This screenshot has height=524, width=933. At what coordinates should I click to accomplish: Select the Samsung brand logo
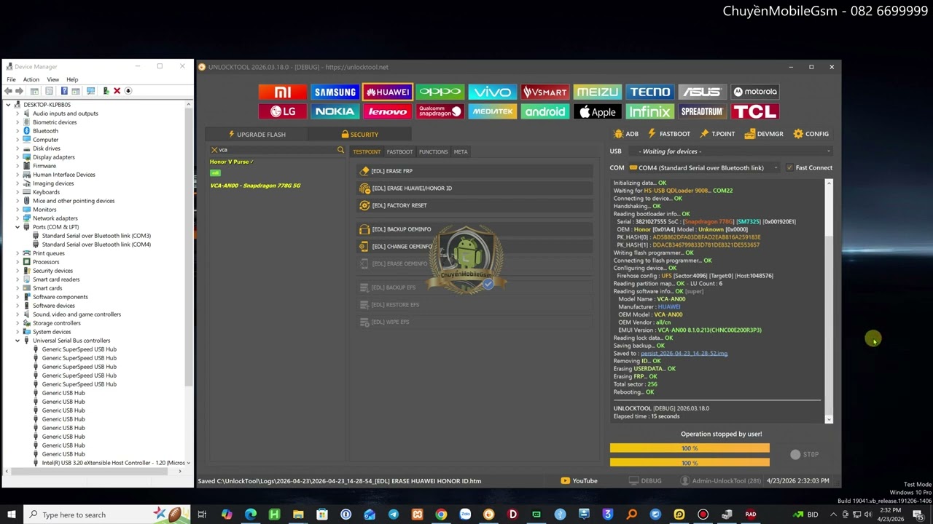click(335, 92)
